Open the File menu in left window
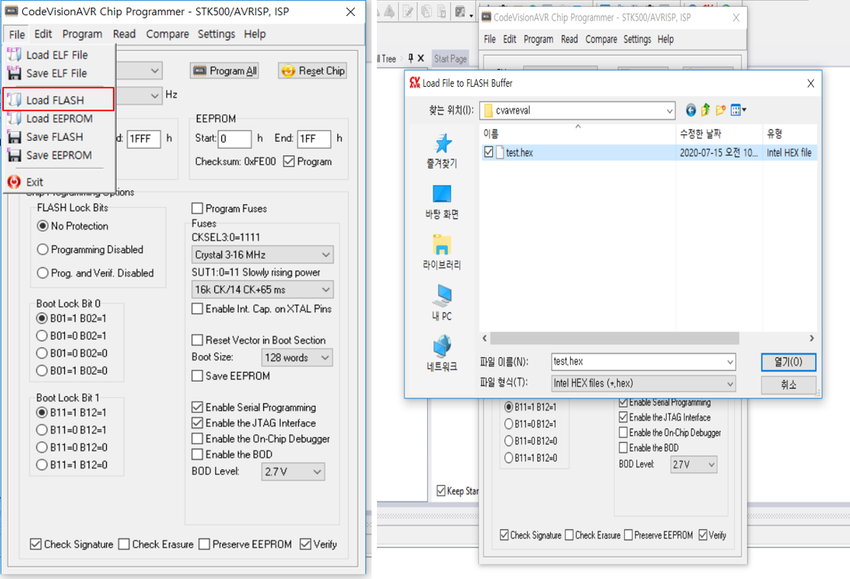The width and height of the screenshot is (850, 579). point(17,34)
